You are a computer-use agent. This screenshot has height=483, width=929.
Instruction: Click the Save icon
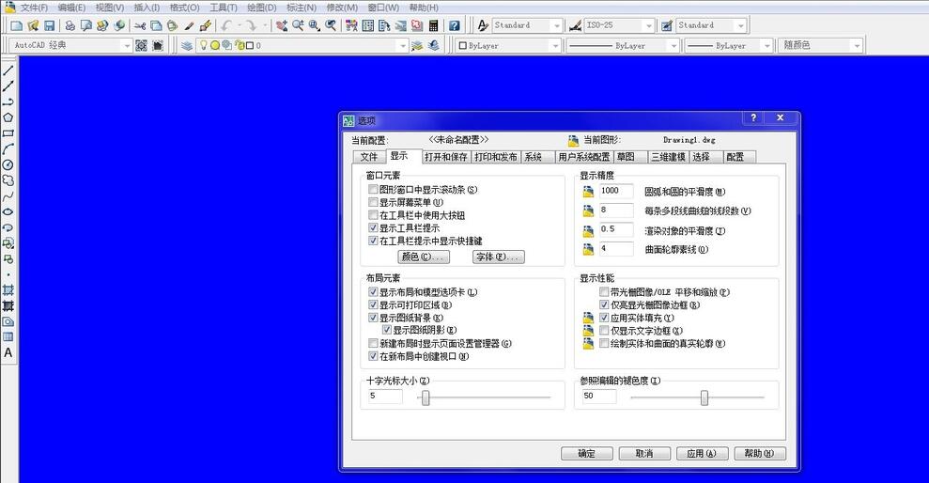click(x=50, y=25)
